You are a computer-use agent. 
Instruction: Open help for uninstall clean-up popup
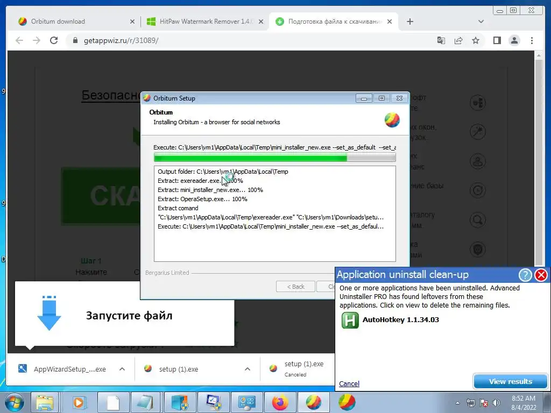coord(525,275)
